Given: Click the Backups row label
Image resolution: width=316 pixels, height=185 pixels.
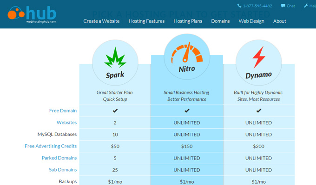Looking at the screenshot, I should 68,181.
